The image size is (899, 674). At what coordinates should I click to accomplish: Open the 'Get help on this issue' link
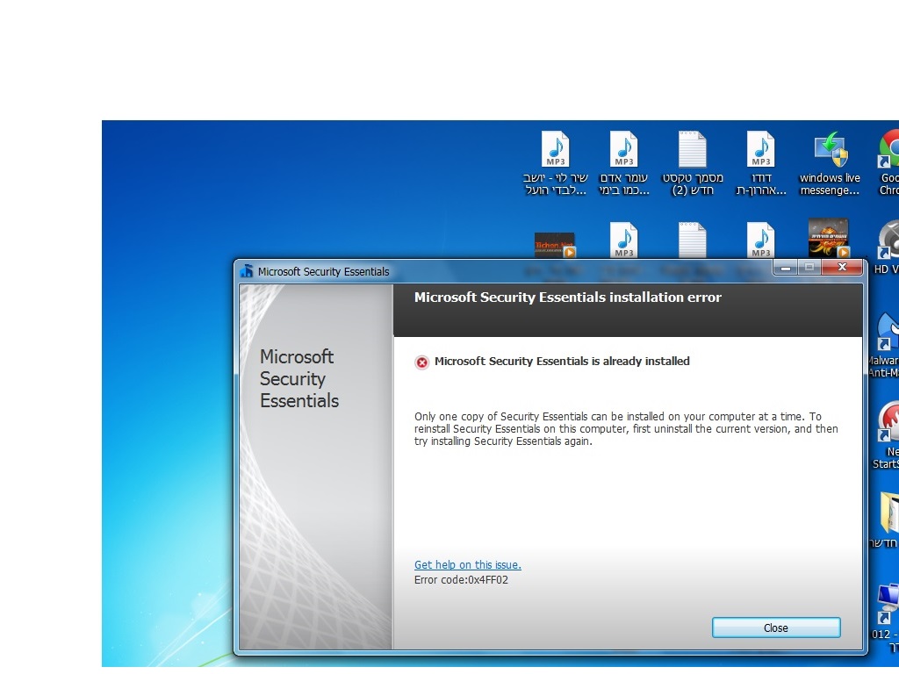[x=467, y=565]
